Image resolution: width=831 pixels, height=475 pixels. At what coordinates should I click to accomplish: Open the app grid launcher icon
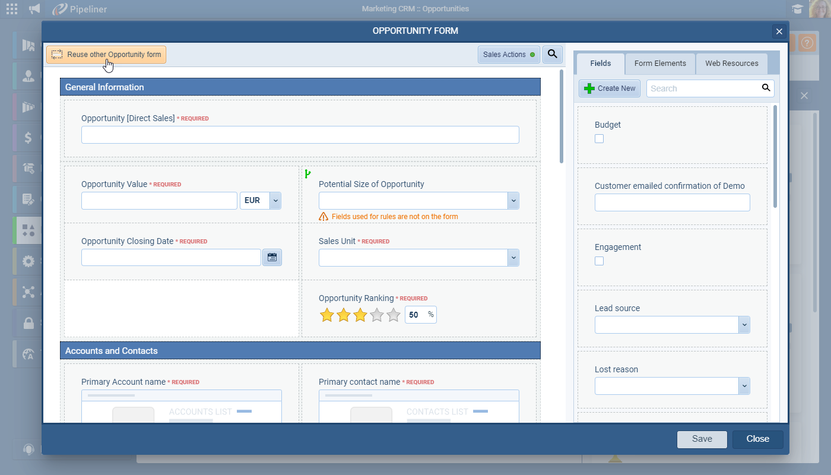click(12, 9)
